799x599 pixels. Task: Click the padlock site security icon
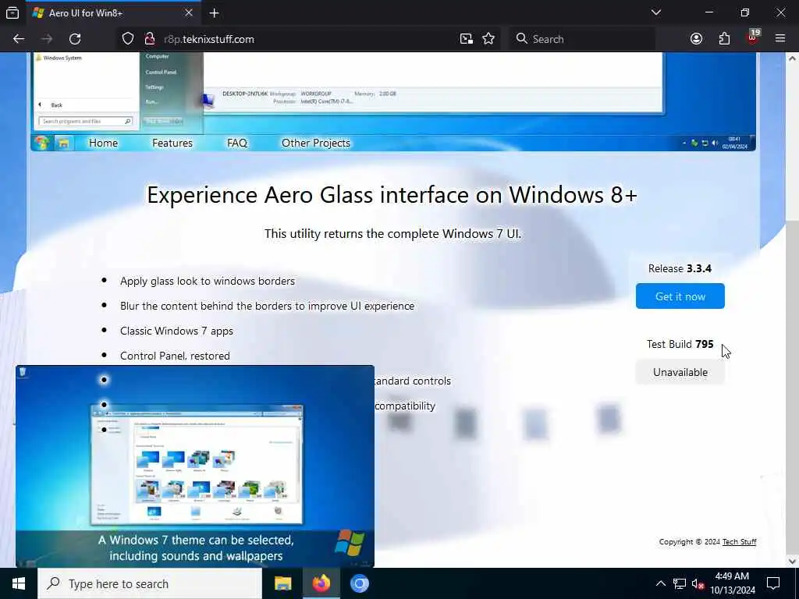point(149,39)
